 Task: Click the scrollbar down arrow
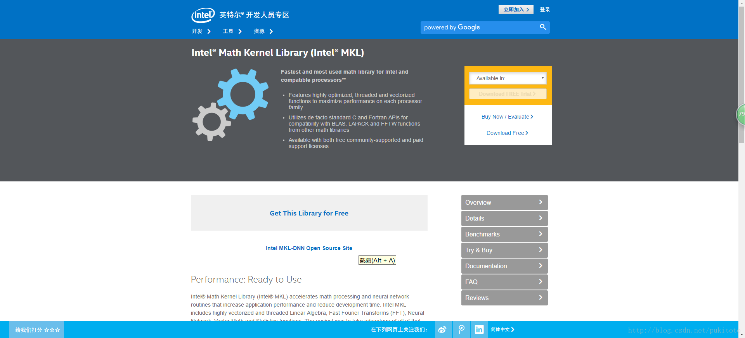742,335
